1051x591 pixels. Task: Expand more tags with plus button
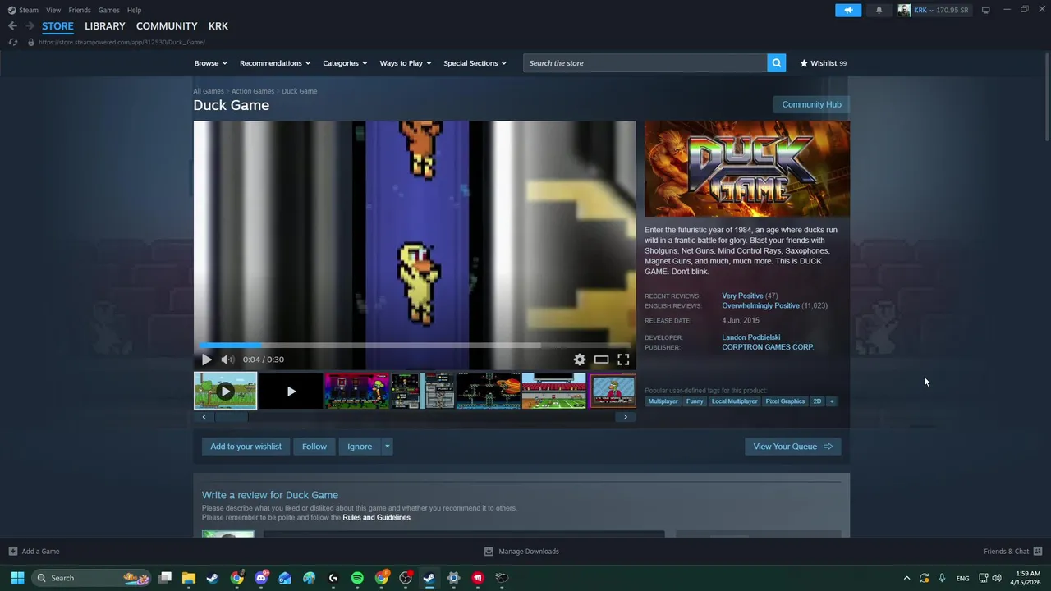pyautogui.click(x=831, y=401)
